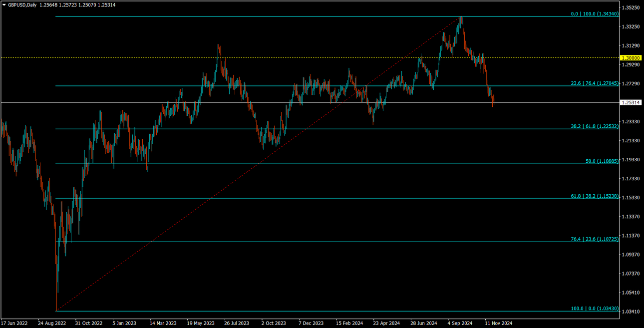Click the 1.27290 price axis value
This screenshot has height=328, width=644.
click(632, 83)
